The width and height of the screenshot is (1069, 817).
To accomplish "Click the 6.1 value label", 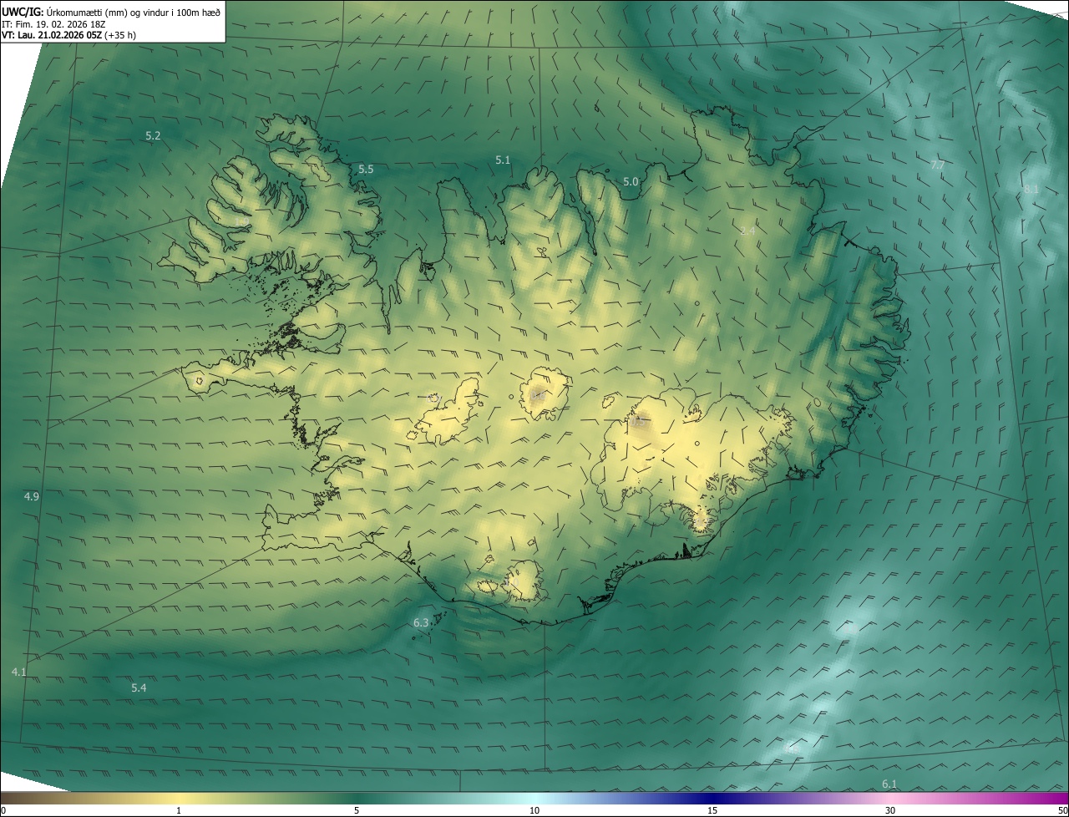I will click(889, 784).
